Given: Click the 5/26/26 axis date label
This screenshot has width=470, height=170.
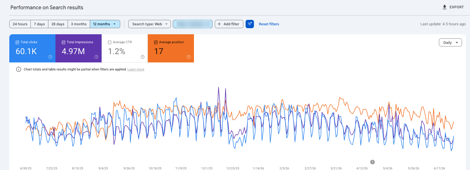Looking at the screenshot, I should point(413,168).
